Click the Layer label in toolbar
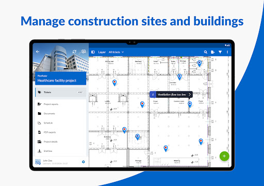Screen dimensions: 264x186 click(102, 52)
